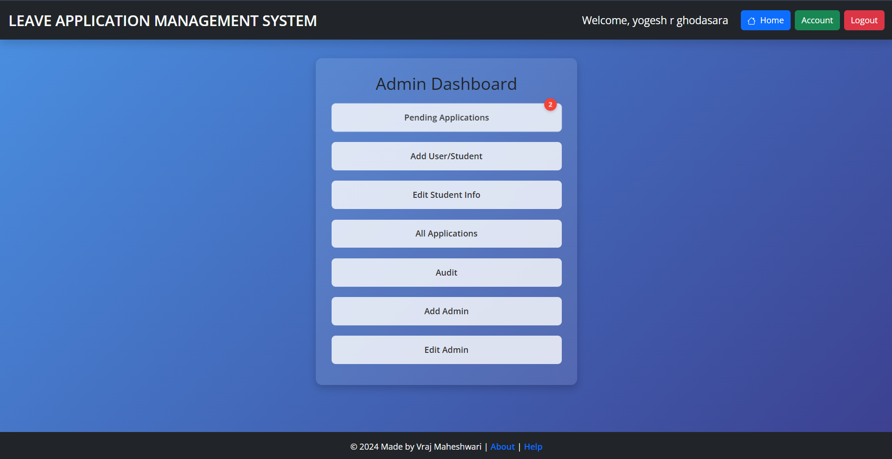The height and width of the screenshot is (459, 892).
Task: View All Applications
Action: click(x=446, y=233)
